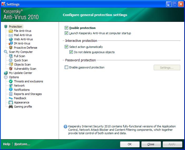The height and width of the screenshot is (150, 185).
Task: Select Proactive Defense label
Action: tap(26, 48)
